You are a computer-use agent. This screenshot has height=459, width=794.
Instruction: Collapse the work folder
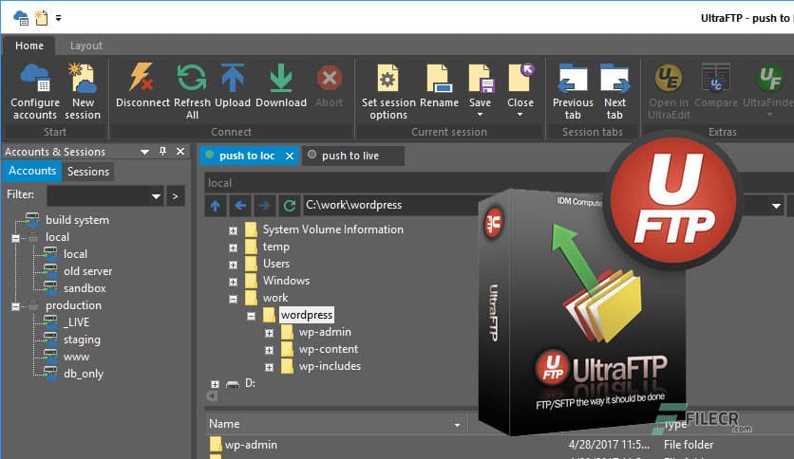(x=233, y=299)
